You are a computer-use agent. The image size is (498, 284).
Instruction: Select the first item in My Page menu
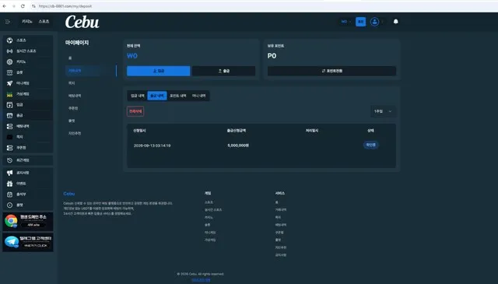[x=70, y=58]
